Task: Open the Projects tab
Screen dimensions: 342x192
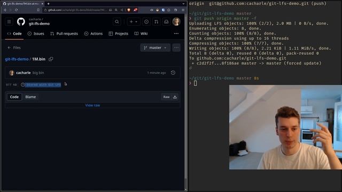Action: coord(119,34)
